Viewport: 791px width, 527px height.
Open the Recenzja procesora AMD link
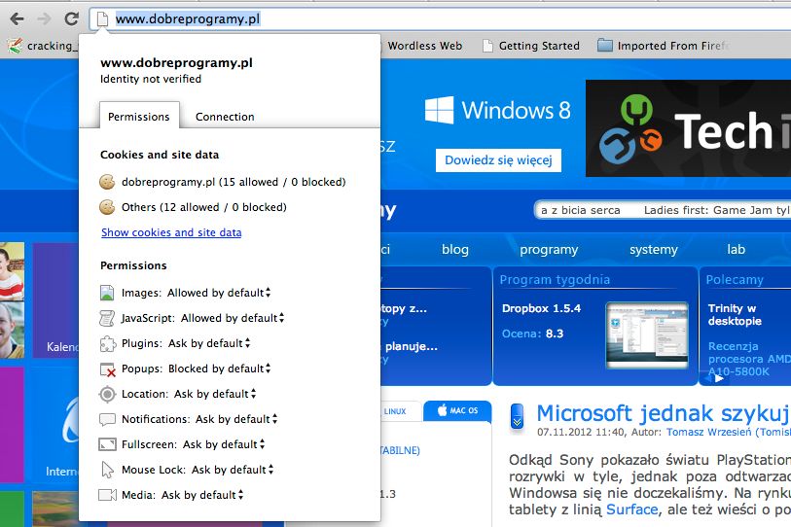click(x=749, y=359)
